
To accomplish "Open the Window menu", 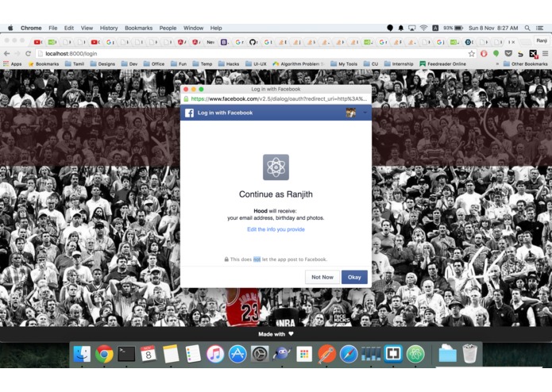I will coord(193,28).
